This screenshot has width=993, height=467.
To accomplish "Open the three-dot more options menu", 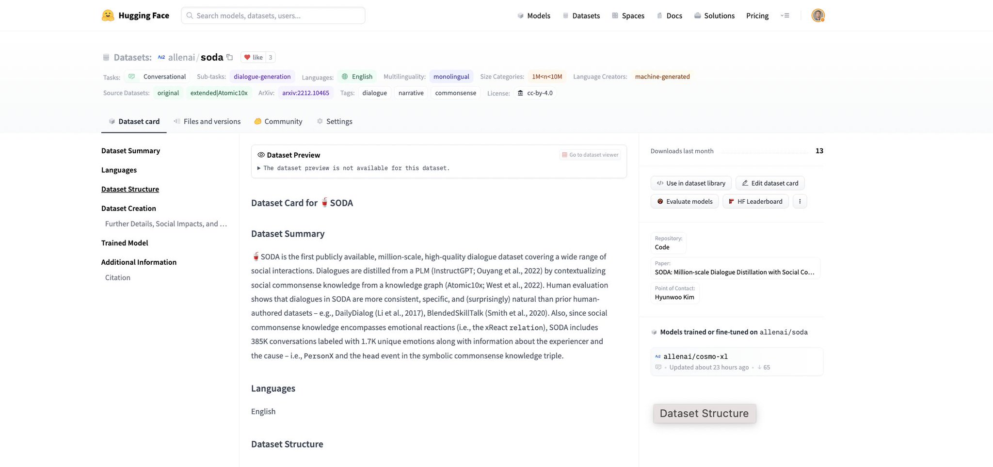I will tap(800, 201).
